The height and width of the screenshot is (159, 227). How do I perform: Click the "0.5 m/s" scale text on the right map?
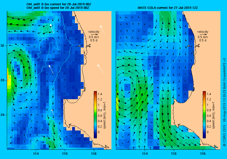[x=203, y=37]
